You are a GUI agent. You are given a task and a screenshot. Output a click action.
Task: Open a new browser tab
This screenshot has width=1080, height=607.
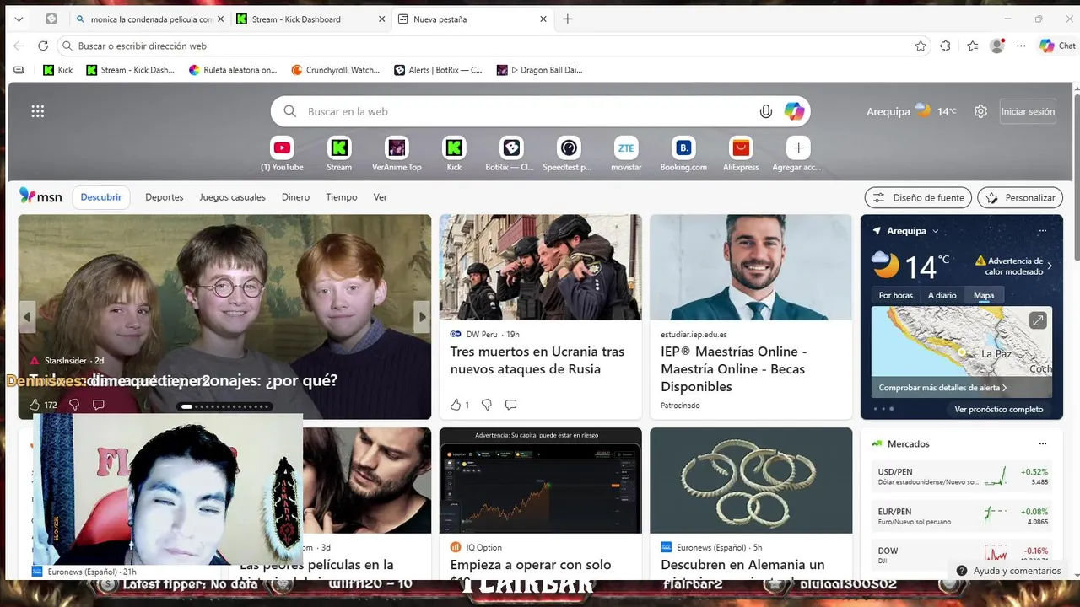click(568, 19)
